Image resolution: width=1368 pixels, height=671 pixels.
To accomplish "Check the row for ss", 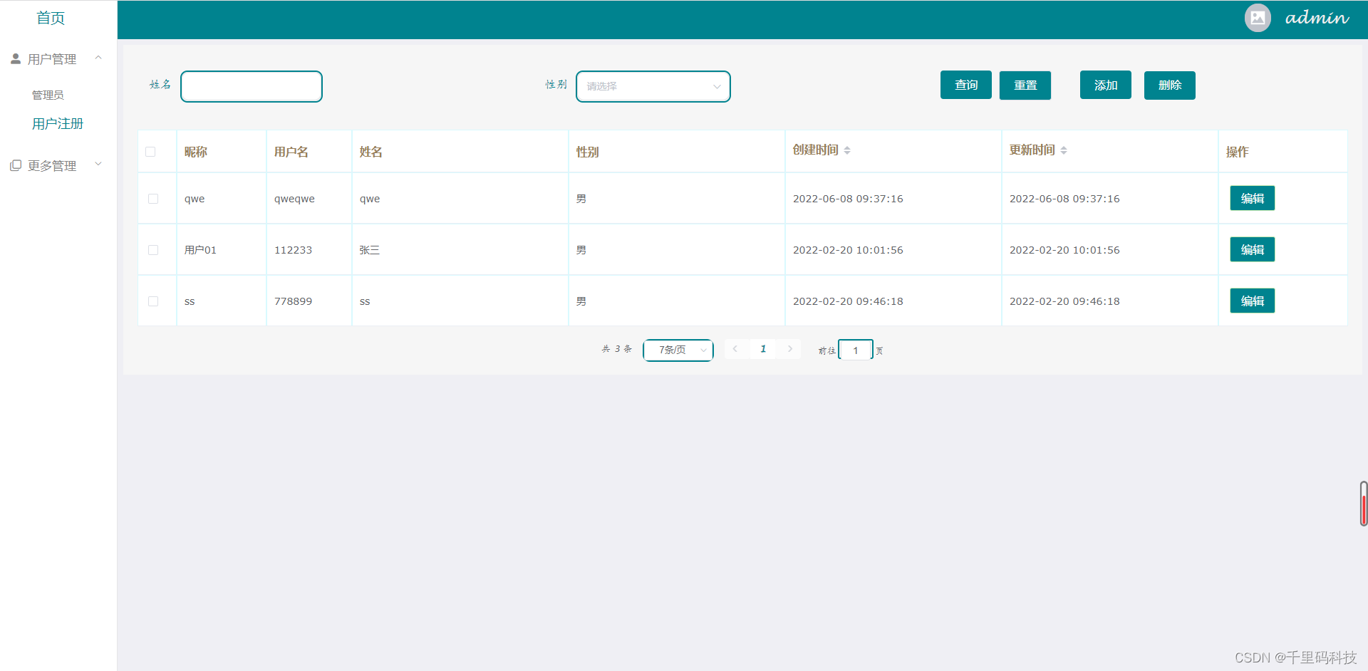I will tap(153, 301).
